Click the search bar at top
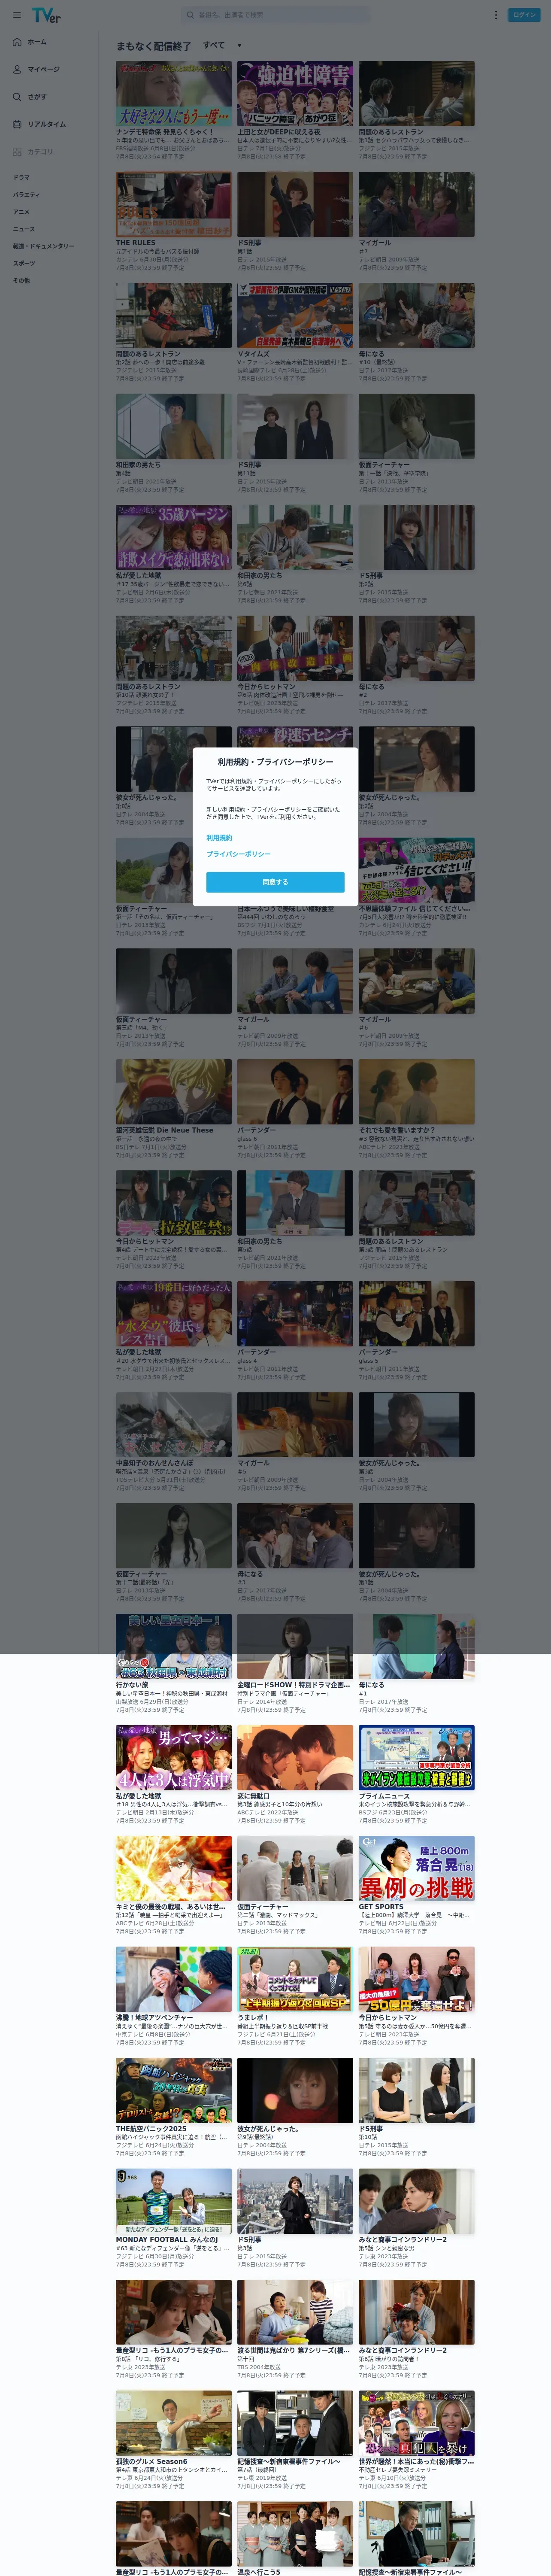551x2576 pixels. pyautogui.click(x=275, y=15)
